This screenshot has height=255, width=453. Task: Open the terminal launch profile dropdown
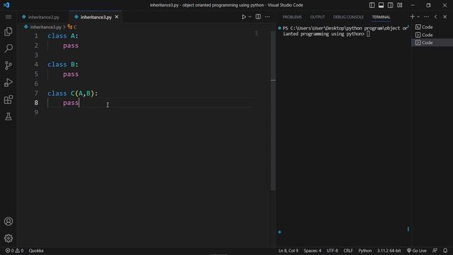[x=418, y=17]
